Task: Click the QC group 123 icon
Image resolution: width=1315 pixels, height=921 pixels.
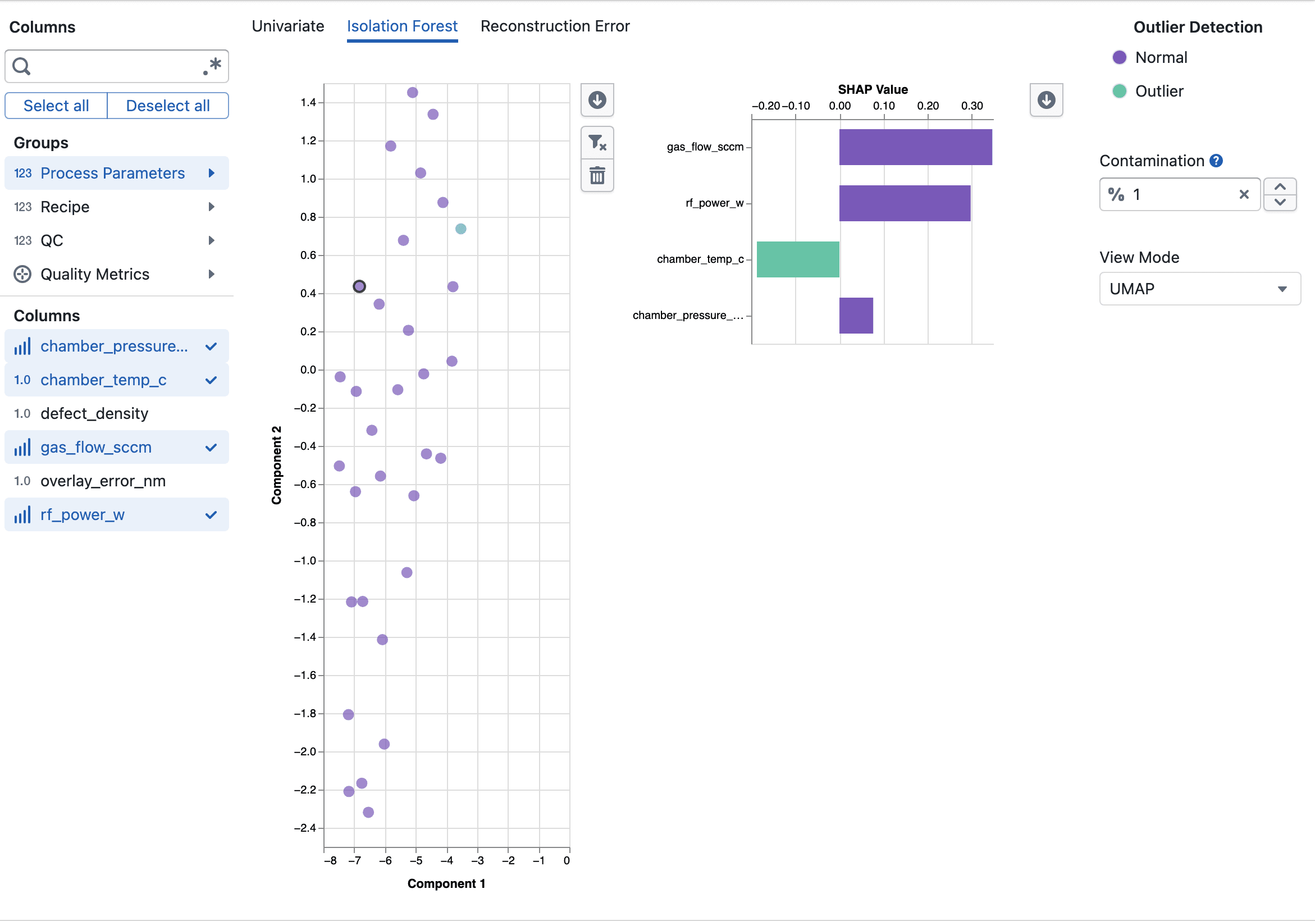Action: click(23, 240)
